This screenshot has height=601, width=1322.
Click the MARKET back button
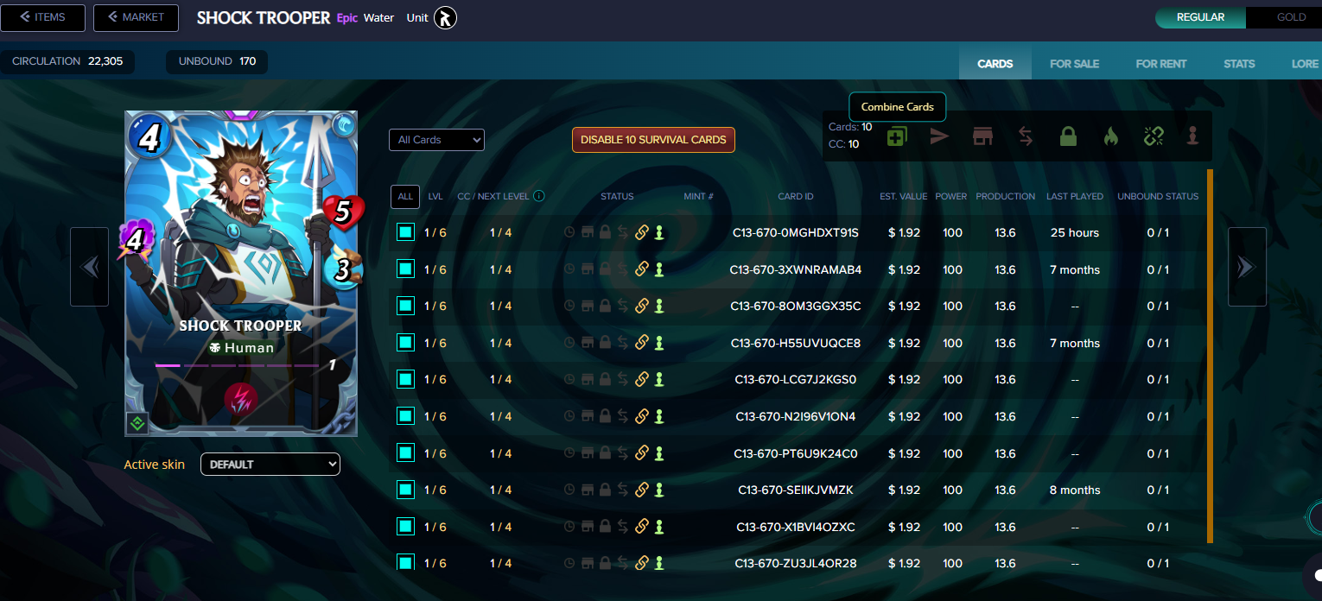tap(136, 17)
